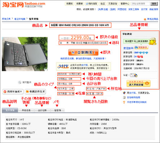The image size is (160, 143).
Task: Click the blue lottery promo link under buy button
Action: (x=83, y=59)
